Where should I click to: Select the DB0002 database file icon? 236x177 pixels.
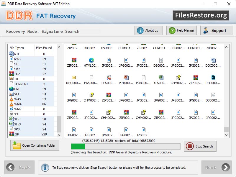(161, 61)
